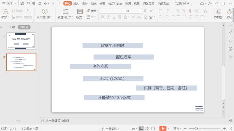234x131 pixels.
Task: Click the 文本框 text box icon
Action: point(218,12)
